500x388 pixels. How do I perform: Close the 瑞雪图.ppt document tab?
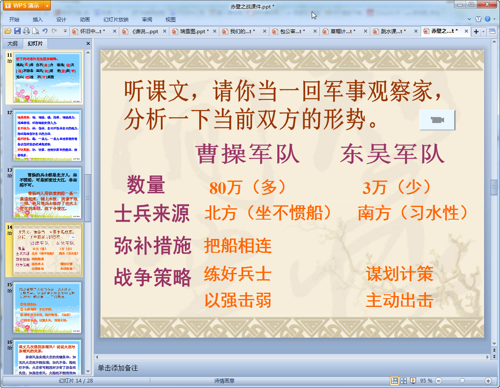215,31
